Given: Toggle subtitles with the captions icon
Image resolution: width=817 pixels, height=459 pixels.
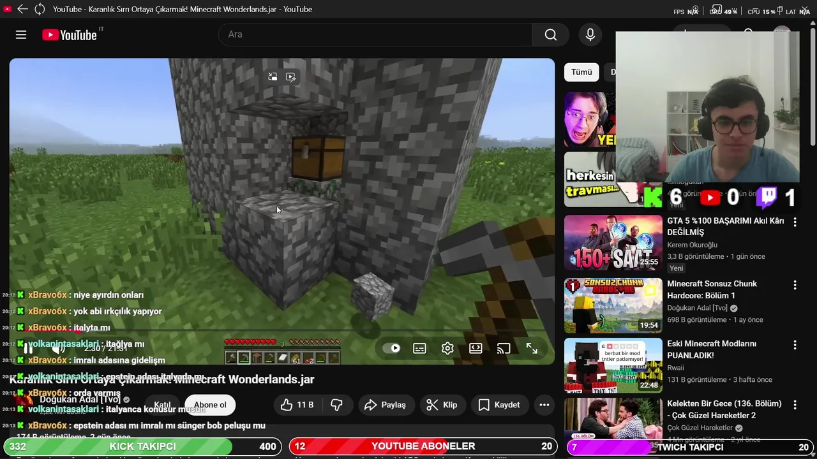Looking at the screenshot, I should click(419, 348).
